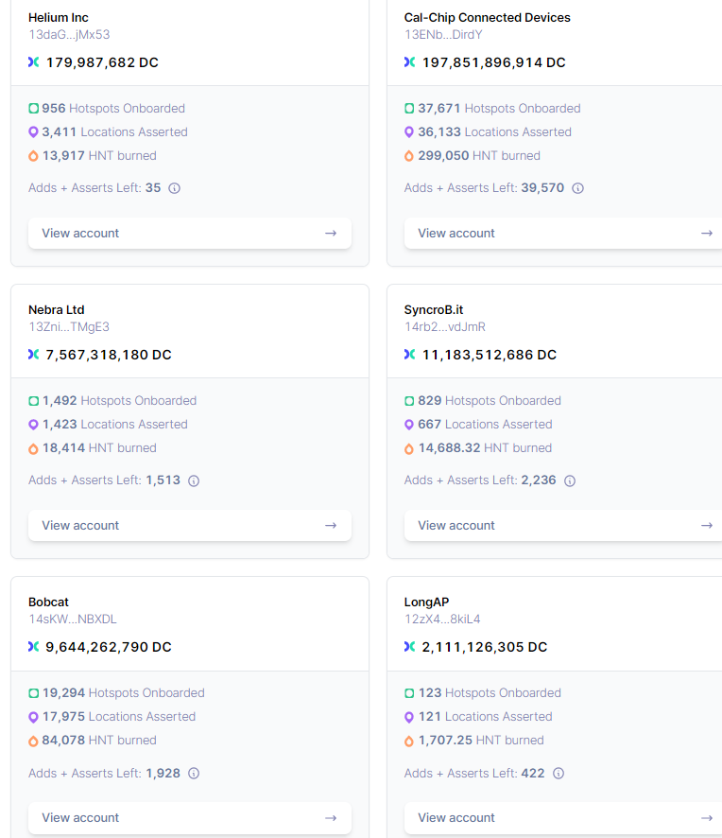722x838 pixels.
Task: Click info icon beside Adds + Asserts Left 1,513
Action: (x=194, y=480)
